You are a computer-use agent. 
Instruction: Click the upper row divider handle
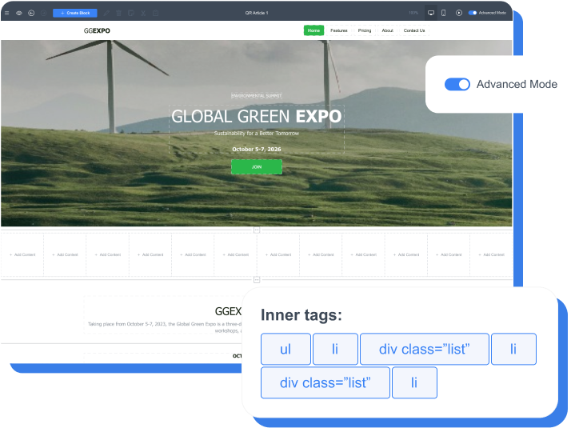click(257, 230)
